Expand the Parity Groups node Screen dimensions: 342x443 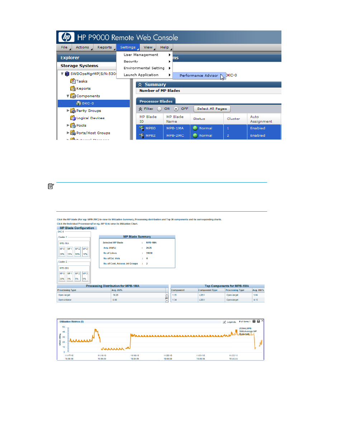coord(68,111)
